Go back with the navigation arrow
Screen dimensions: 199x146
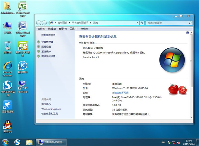pos(39,23)
